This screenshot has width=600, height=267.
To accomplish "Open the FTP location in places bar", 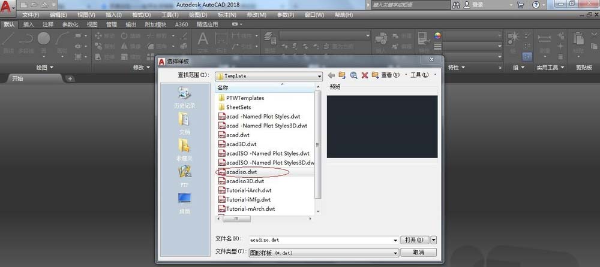I will point(185,177).
